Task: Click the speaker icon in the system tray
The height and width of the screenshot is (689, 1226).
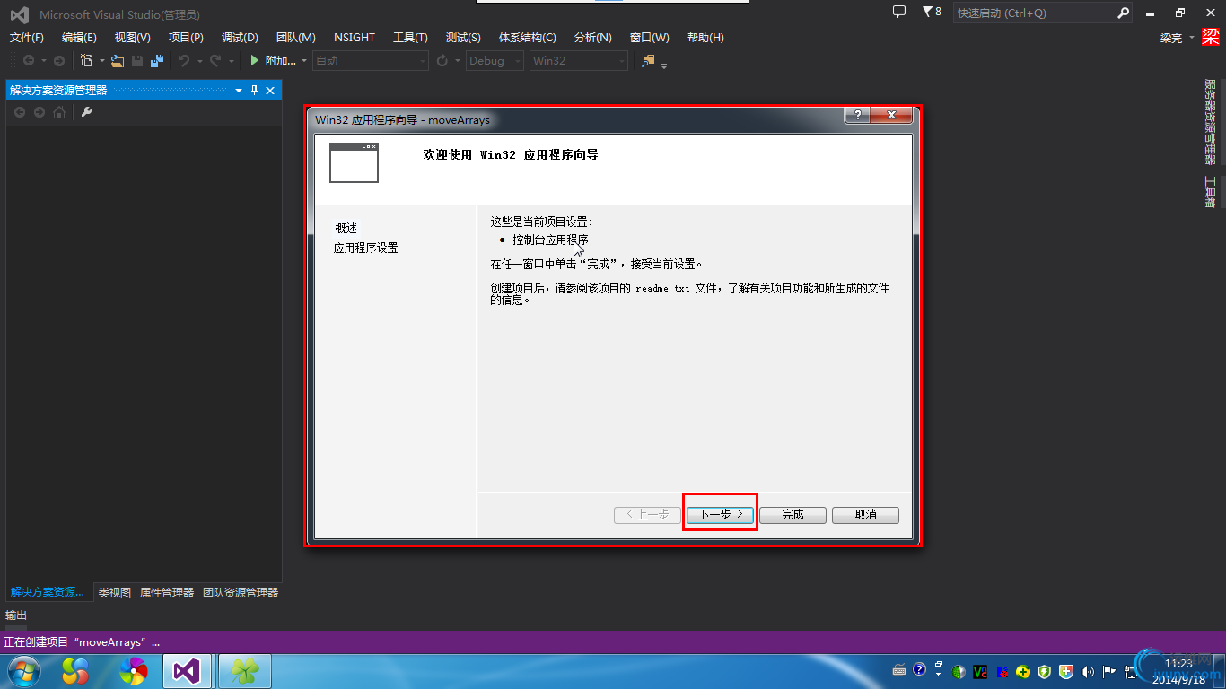Action: click(x=1088, y=670)
